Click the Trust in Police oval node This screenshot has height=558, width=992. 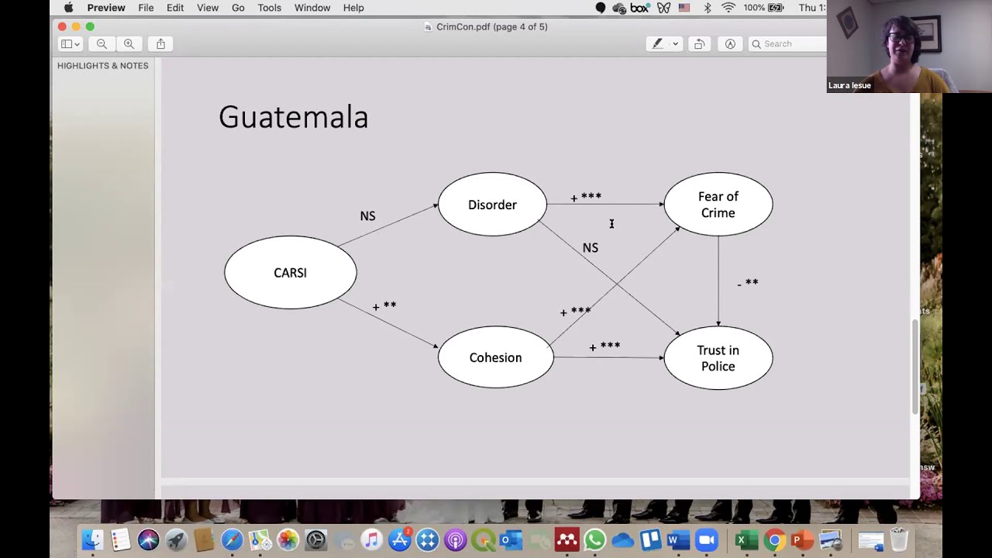point(718,358)
